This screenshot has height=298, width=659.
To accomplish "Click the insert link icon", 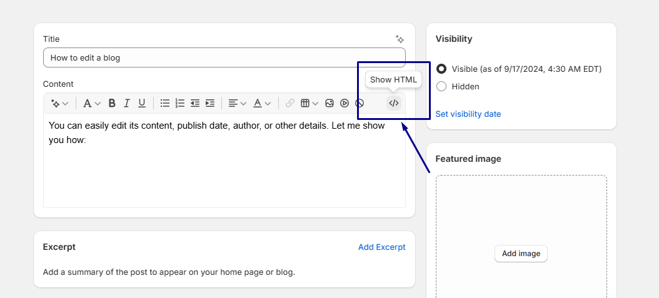I will coord(290,103).
